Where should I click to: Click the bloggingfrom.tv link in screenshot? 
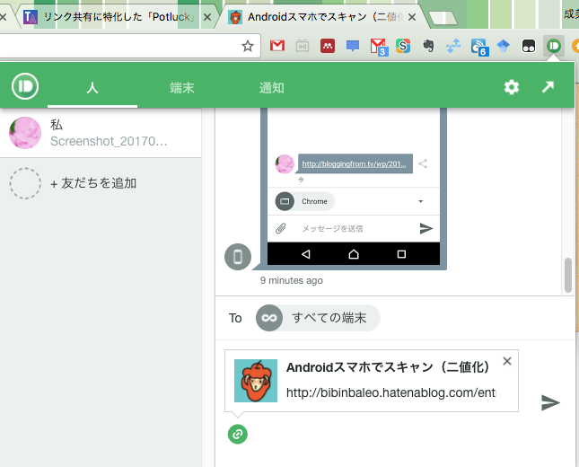pos(354,163)
